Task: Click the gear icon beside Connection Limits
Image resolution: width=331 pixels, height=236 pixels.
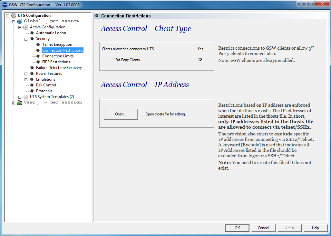Action: click(38, 56)
